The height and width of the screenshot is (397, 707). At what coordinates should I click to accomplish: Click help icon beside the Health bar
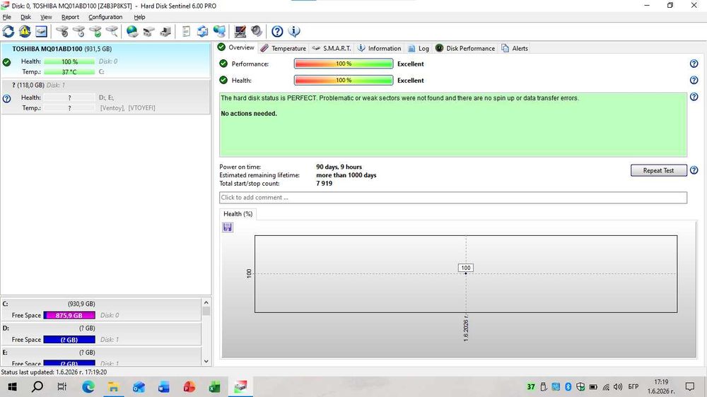tap(694, 81)
